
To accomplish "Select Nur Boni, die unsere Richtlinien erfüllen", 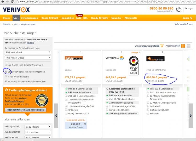I will (x=6, y=81).
